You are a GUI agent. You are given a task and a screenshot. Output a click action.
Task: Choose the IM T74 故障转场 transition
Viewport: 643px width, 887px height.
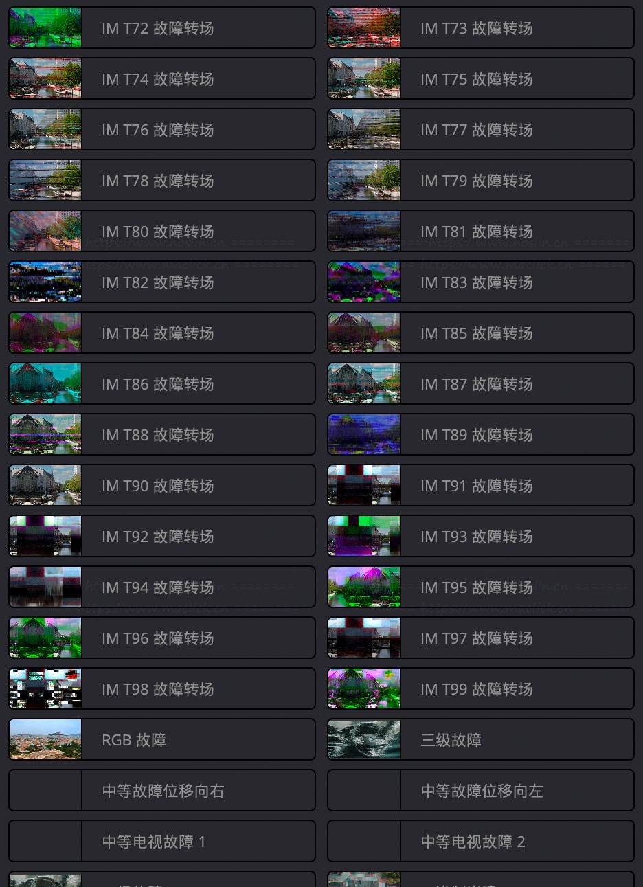point(162,79)
